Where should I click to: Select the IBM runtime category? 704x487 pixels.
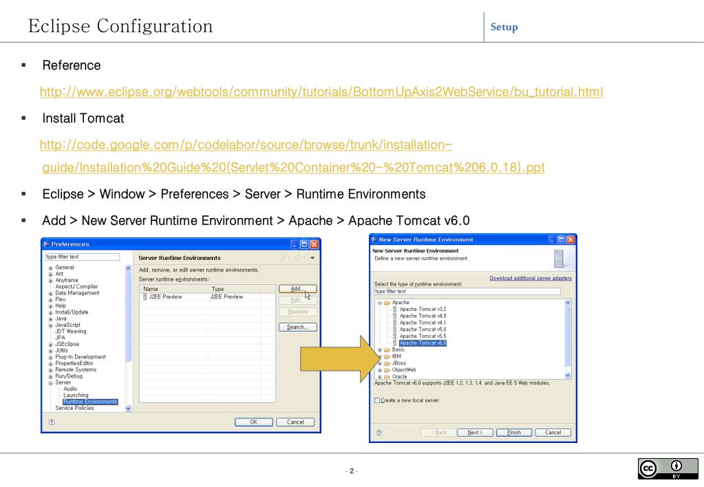396,356
